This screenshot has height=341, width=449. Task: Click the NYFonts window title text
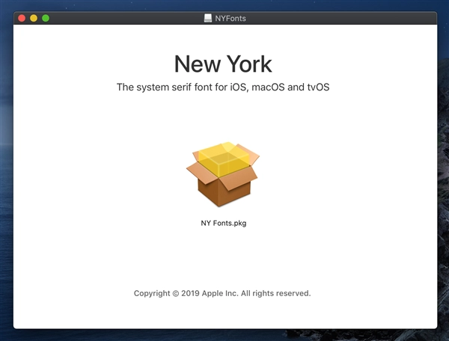click(x=230, y=18)
